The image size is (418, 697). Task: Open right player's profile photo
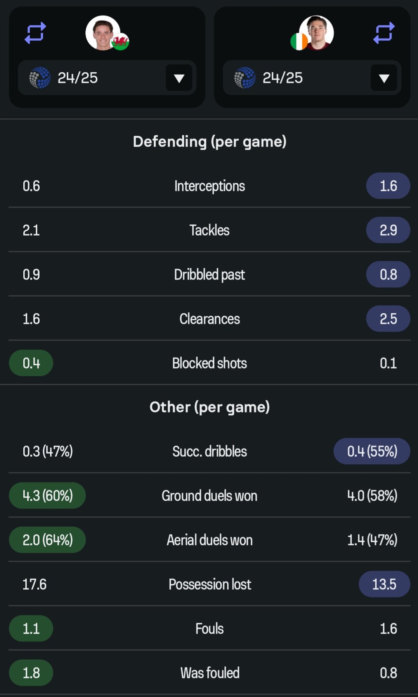click(x=316, y=33)
